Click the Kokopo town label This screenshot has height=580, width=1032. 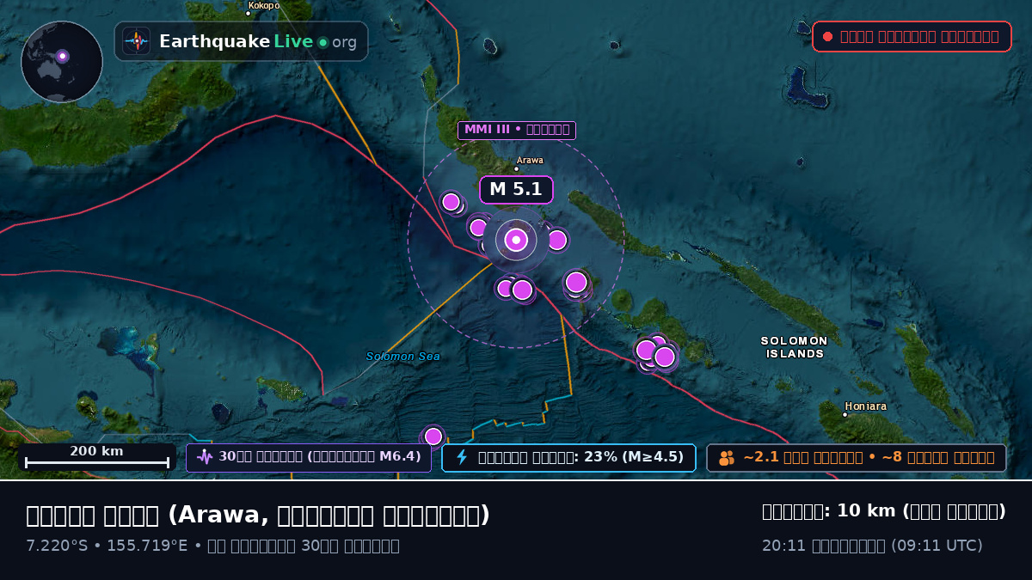point(264,5)
